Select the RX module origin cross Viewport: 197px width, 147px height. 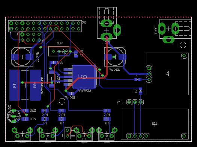tap(155, 124)
